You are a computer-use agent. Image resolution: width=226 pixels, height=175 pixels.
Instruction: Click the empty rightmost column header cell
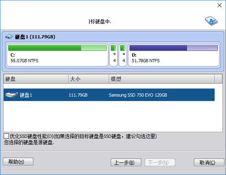tap(218, 79)
